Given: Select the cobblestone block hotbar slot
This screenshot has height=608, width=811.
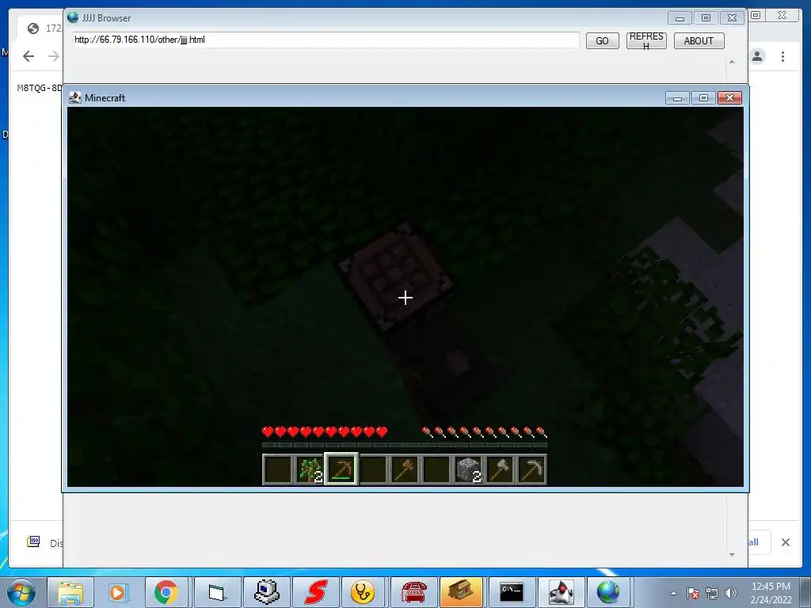Looking at the screenshot, I should coord(469,469).
